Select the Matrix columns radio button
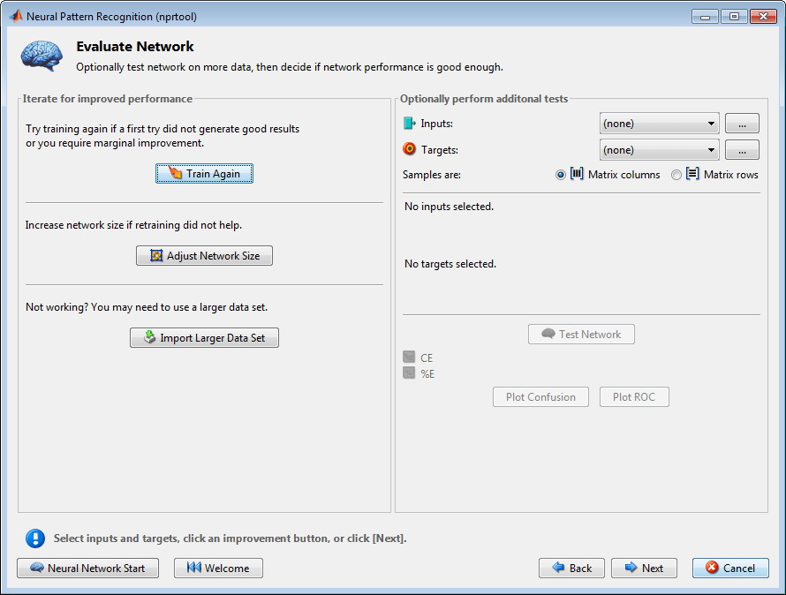The height and width of the screenshot is (595, 786). [561, 175]
